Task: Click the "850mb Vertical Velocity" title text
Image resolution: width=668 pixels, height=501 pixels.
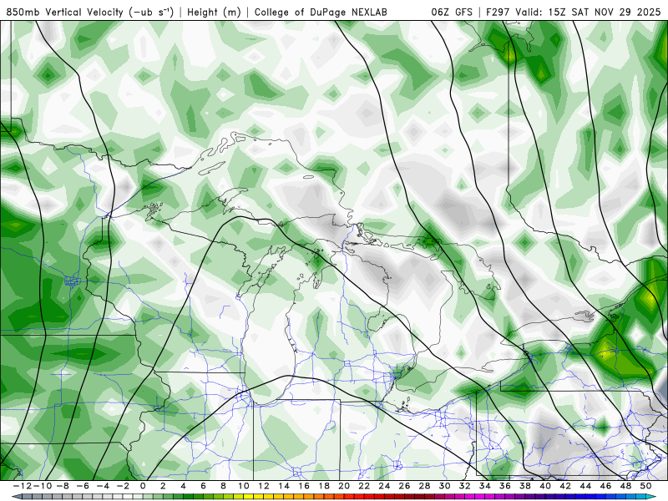Action: tap(65, 12)
